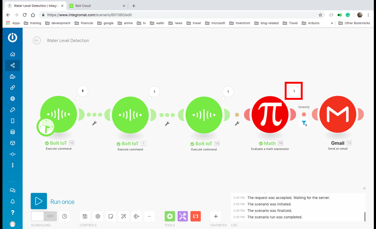Select the Keys icon in the left sidebar

point(12,109)
